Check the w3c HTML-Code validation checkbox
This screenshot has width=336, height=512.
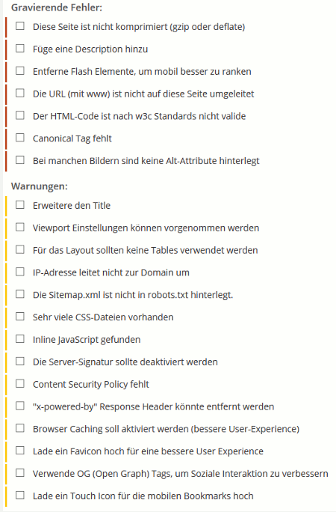click(x=20, y=115)
